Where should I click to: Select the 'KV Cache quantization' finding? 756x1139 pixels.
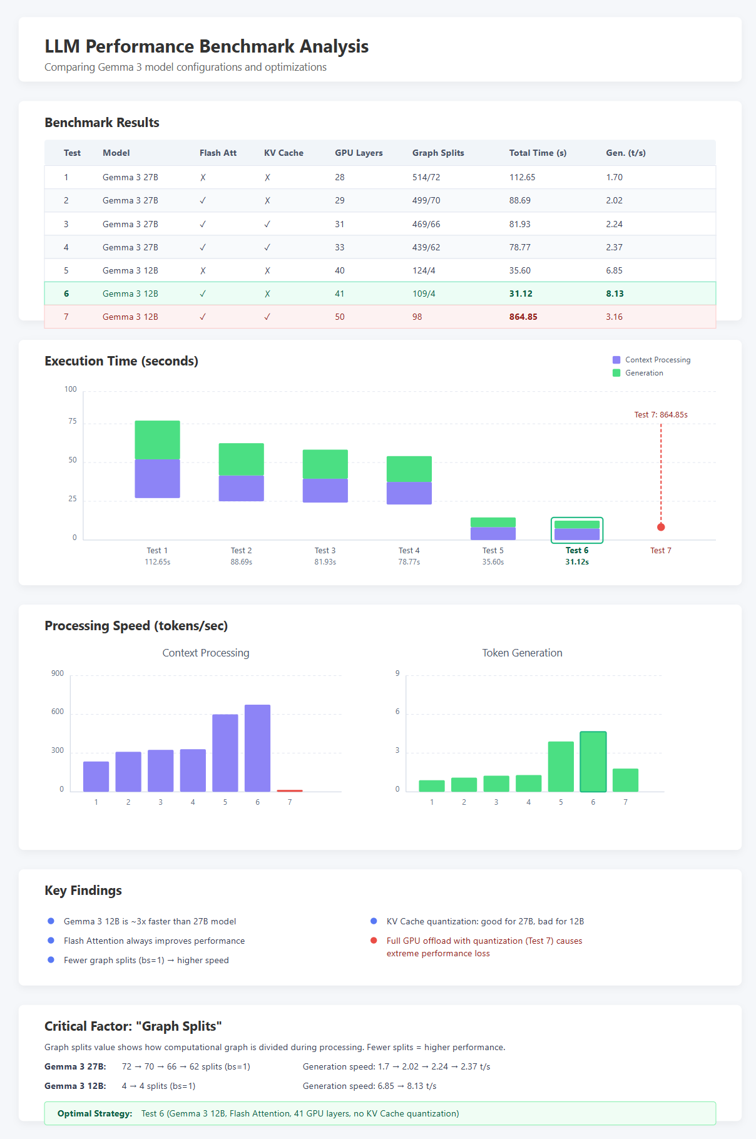(x=486, y=921)
